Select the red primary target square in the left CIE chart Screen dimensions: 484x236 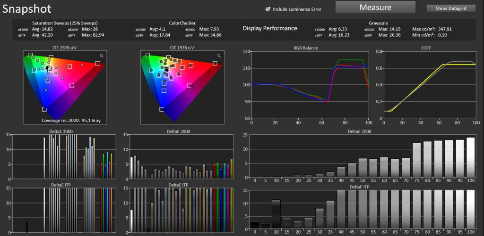click(98, 64)
